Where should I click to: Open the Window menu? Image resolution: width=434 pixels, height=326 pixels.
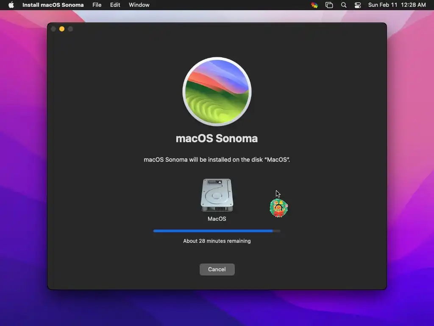pos(139,5)
